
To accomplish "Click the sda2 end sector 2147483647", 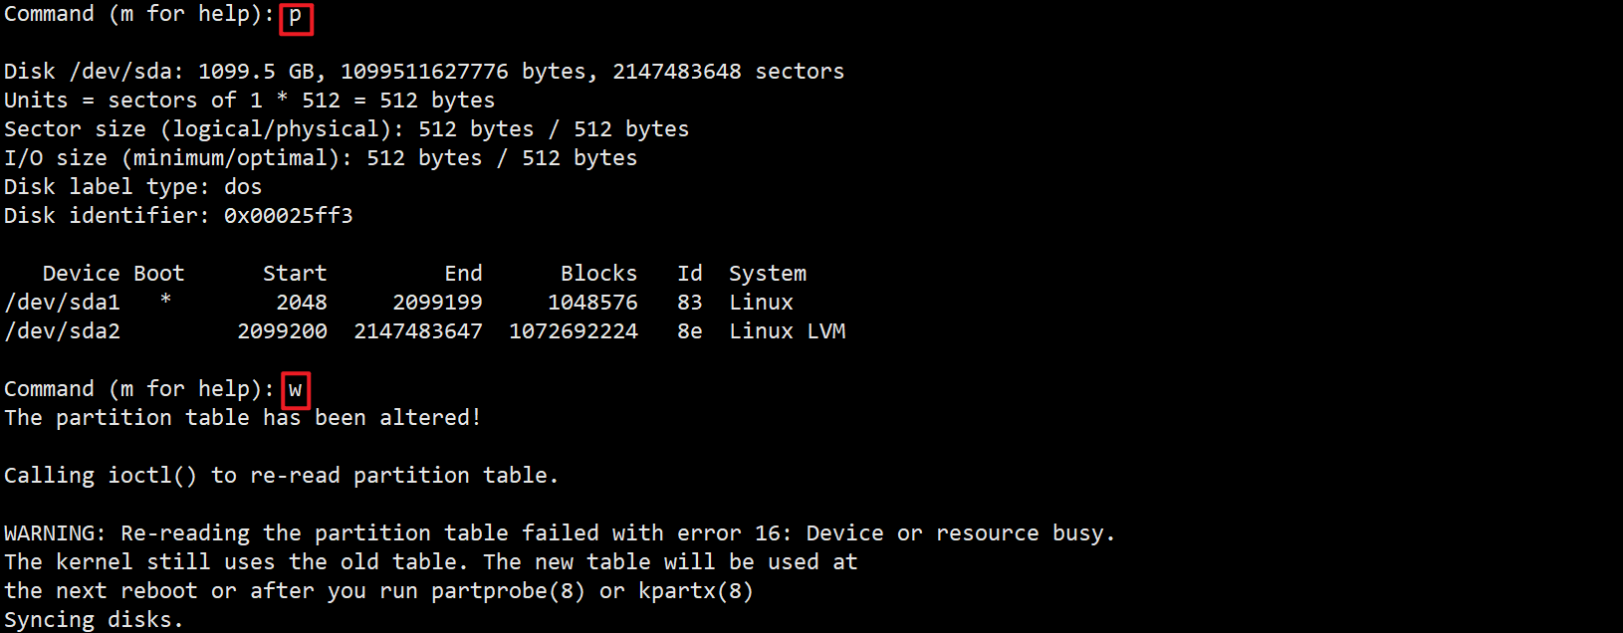I will [418, 331].
